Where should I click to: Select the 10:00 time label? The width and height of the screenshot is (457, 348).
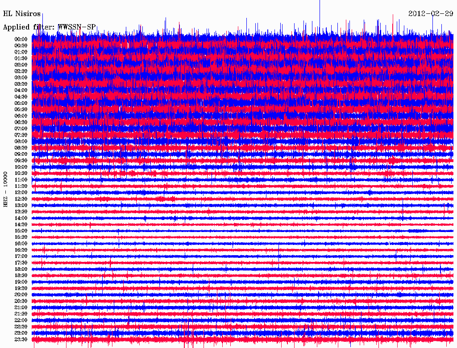tap(21, 167)
